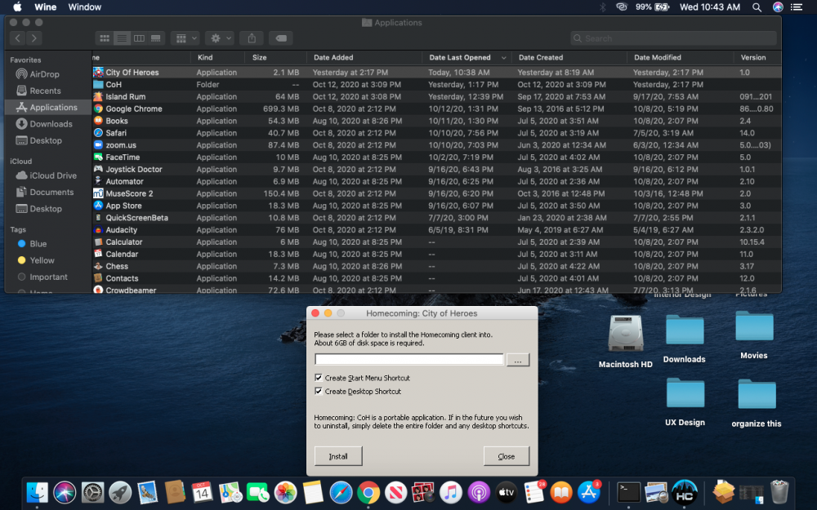Click Close in the Homecoming installer dialog
The image size is (817, 510).
coord(507,456)
